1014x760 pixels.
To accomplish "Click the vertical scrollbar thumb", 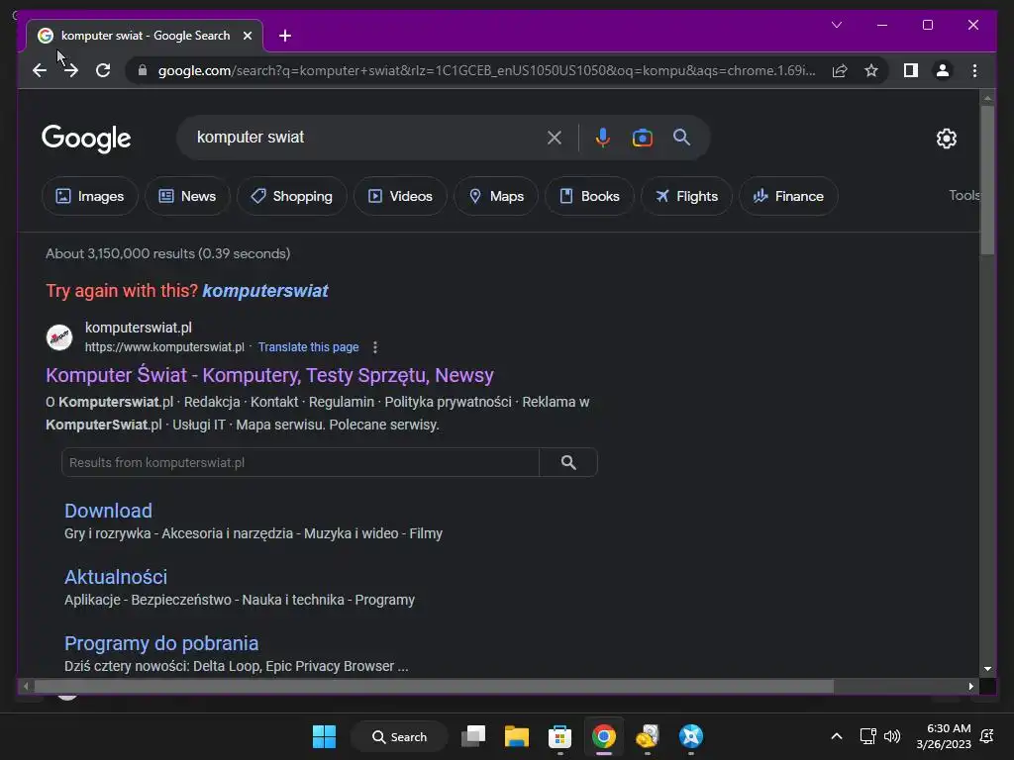I will click(987, 180).
